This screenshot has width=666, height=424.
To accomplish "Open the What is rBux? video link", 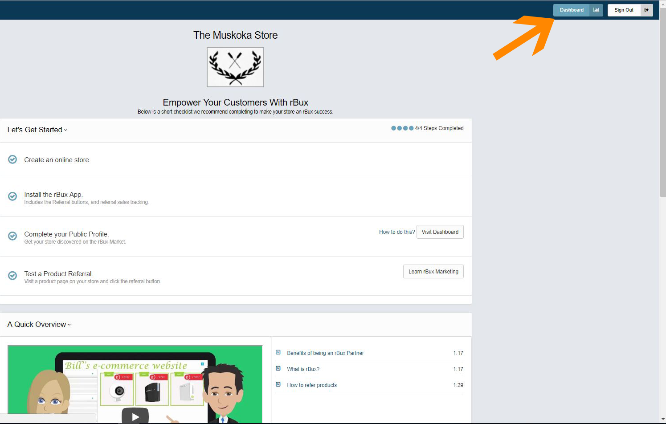I will click(x=303, y=369).
